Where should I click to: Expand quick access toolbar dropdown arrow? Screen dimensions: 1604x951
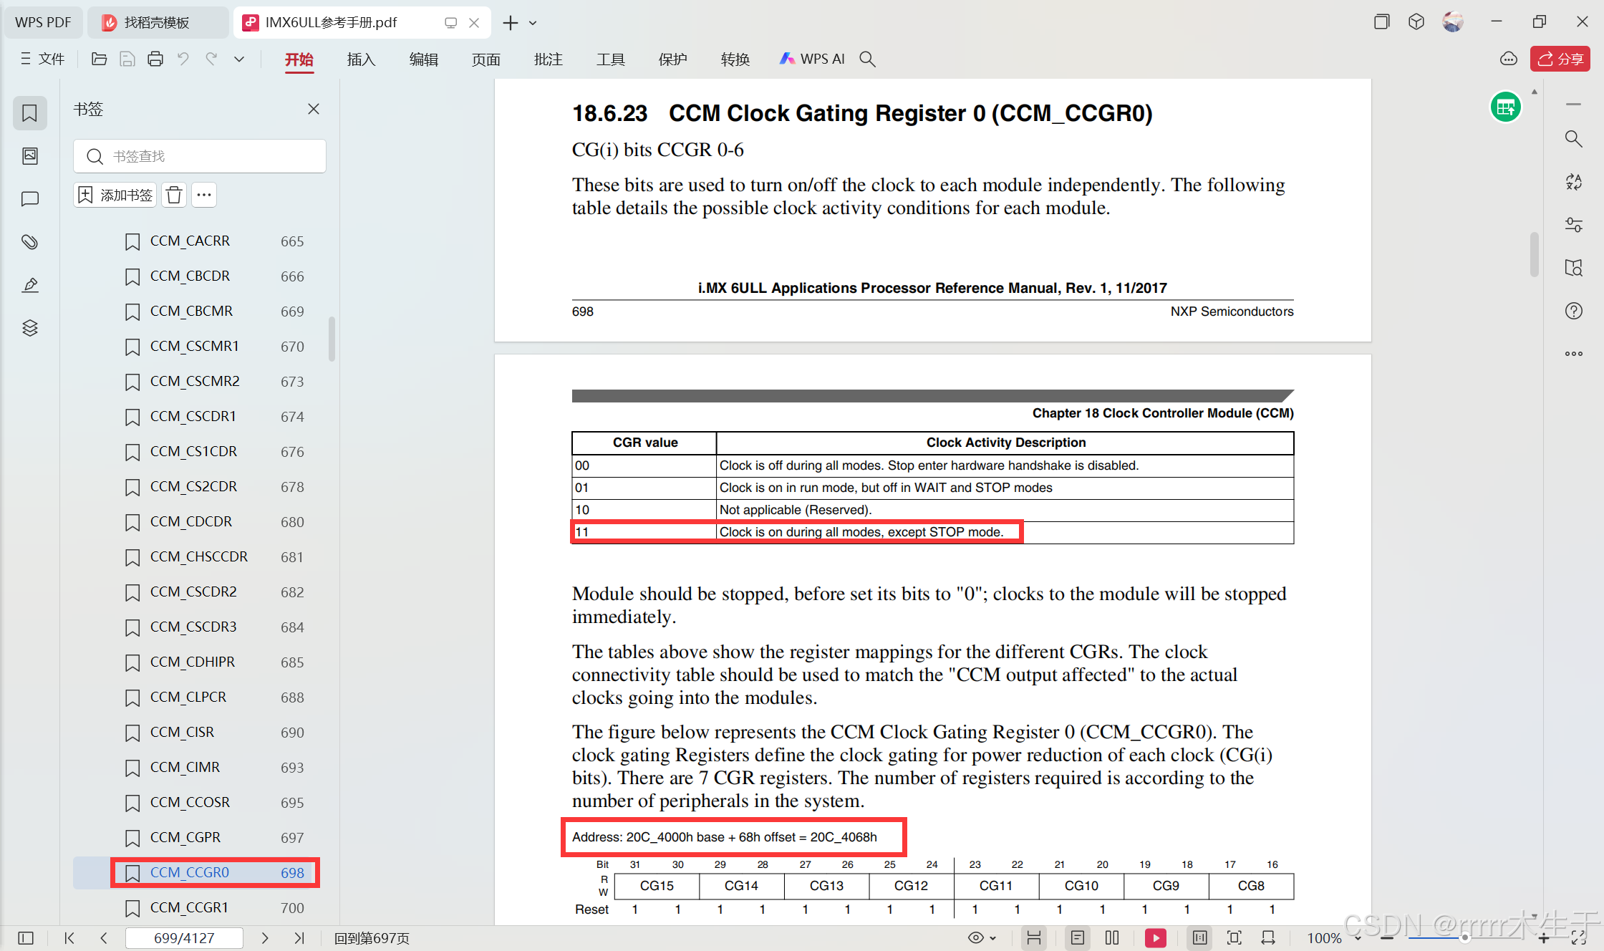[239, 59]
